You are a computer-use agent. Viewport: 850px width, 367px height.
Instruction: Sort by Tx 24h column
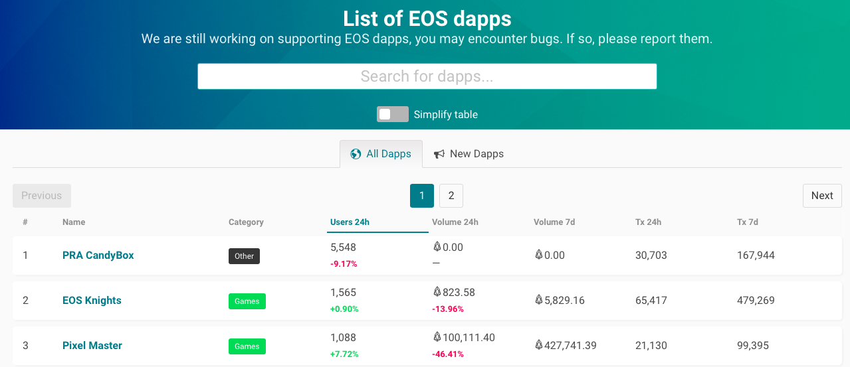648,222
